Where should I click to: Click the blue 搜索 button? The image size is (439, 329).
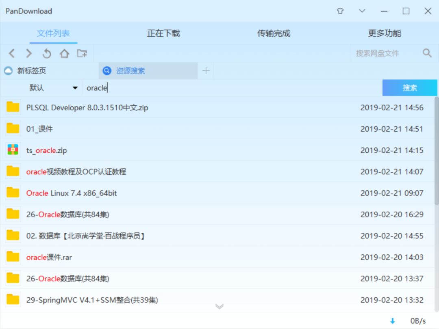point(410,88)
